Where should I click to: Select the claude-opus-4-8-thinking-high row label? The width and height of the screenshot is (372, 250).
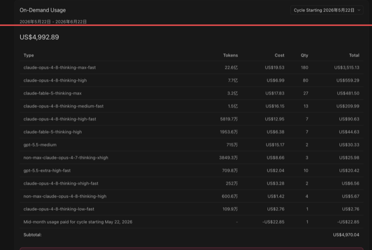point(55,80)
